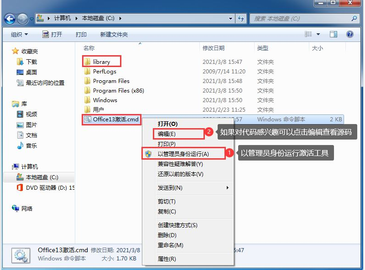
Task: Open help via the question mark icon
Action: tap(349, 34)
